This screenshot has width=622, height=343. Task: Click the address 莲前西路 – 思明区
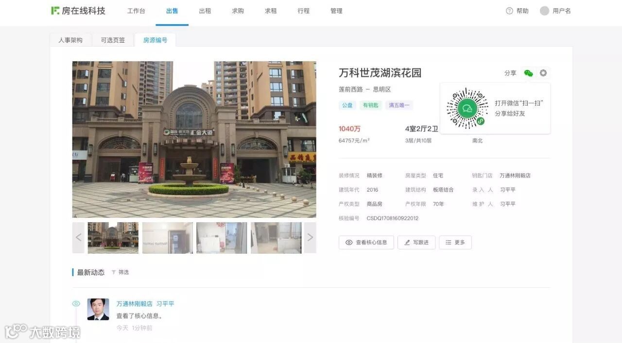tap(365, 89)
